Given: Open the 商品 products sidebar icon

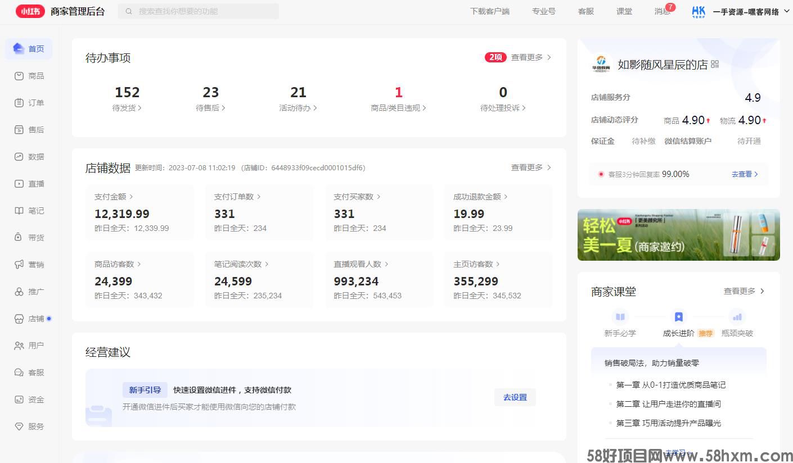Looking at the screenshot, I should point(19,75).
